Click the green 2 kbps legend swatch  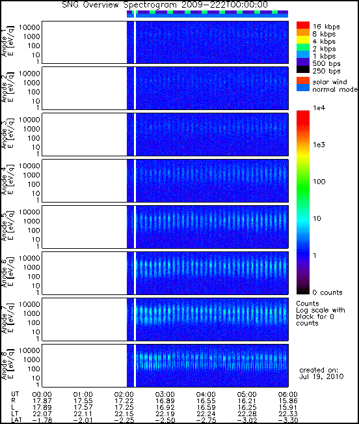[303, 47]
